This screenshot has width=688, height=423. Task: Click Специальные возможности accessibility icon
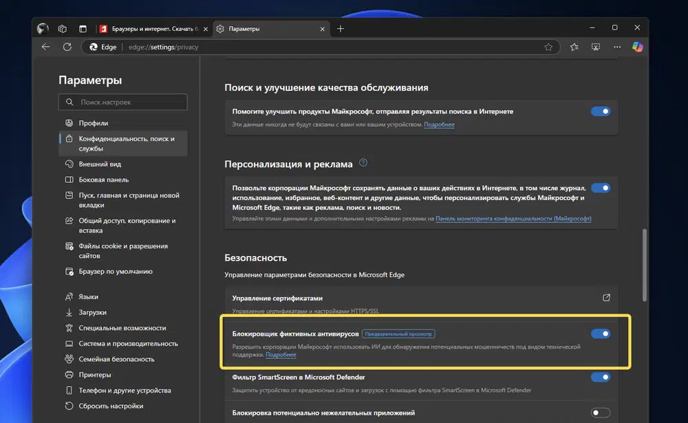(x=69, y=328)
